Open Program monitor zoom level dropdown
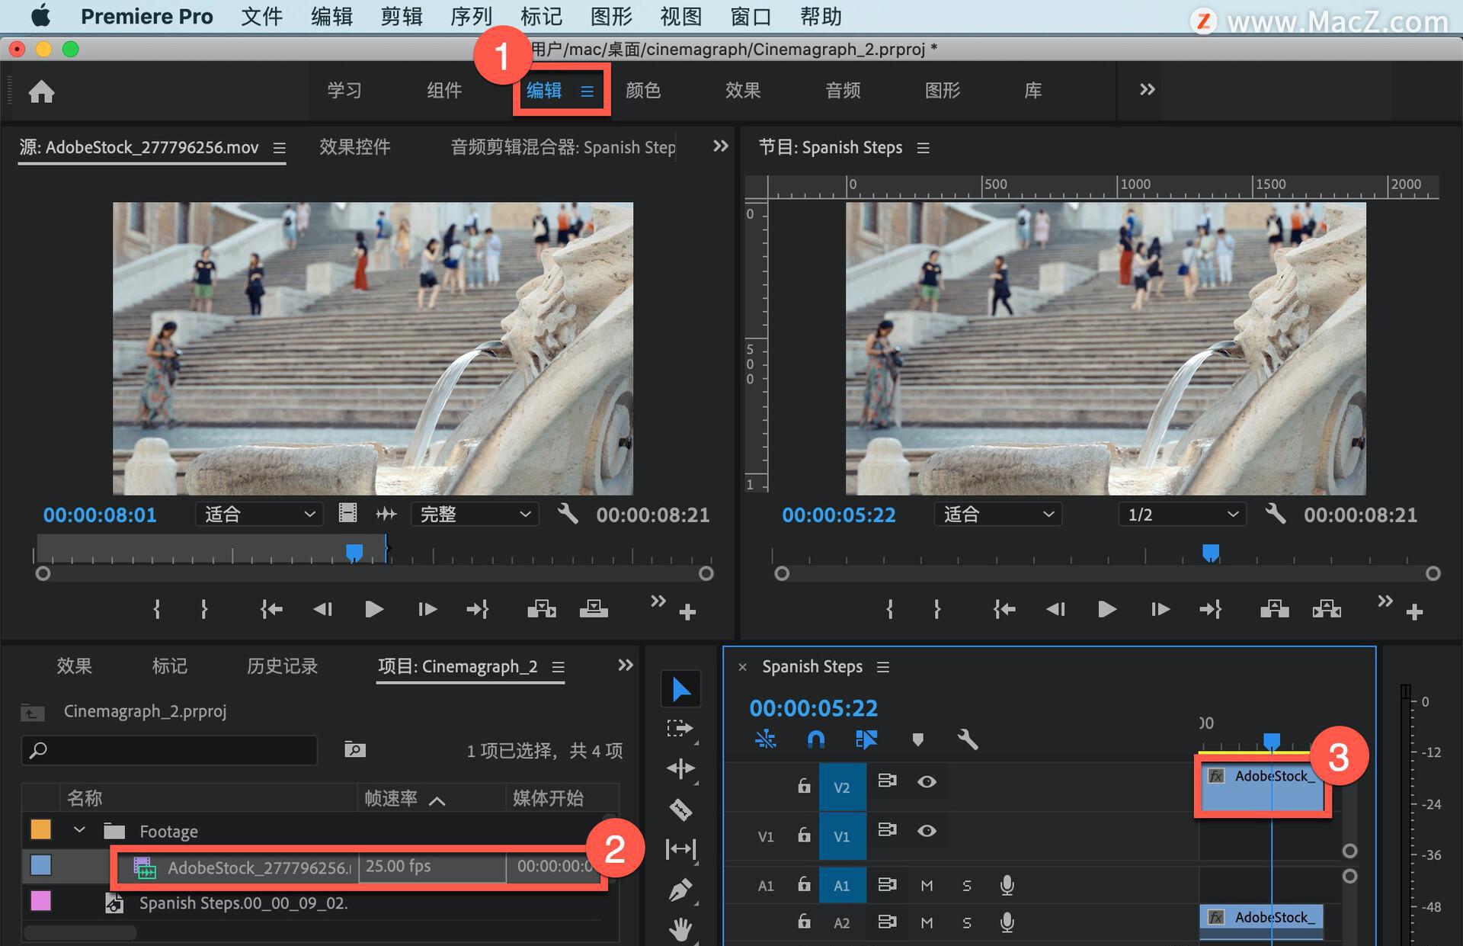The width and height of the screenshot is (1463, 946). [997, 514]
